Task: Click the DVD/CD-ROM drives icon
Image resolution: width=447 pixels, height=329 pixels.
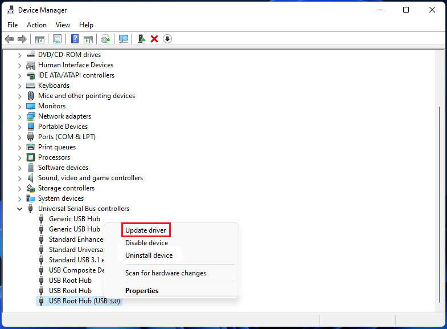Action: pos(31,55)
